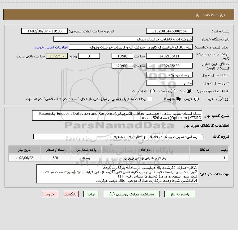Click the چاپ print button
The height and width of the screenshot is (230, 238).
pyautogui.click(x=91, y=194)
